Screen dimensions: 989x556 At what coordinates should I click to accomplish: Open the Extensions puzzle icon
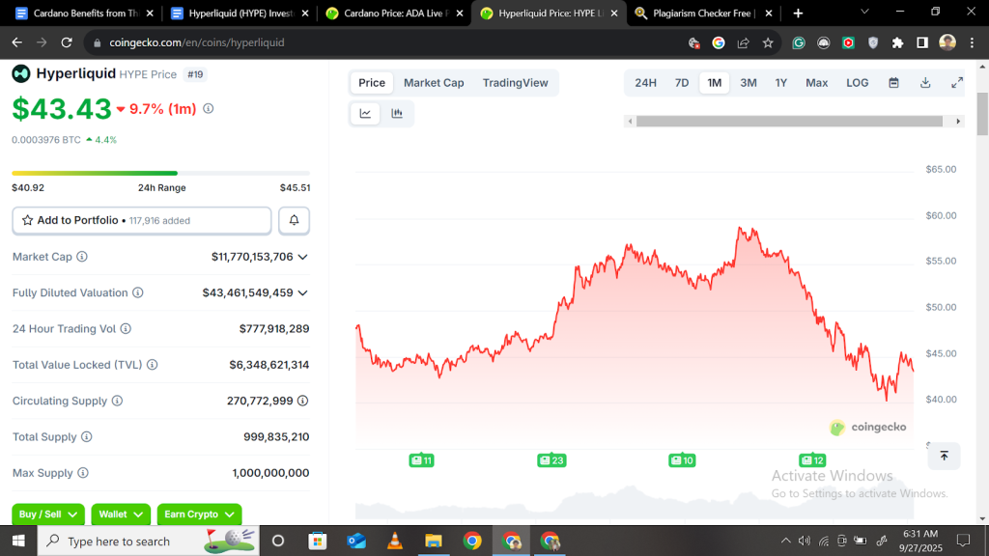pyautogui.click(x=897, y=42)
